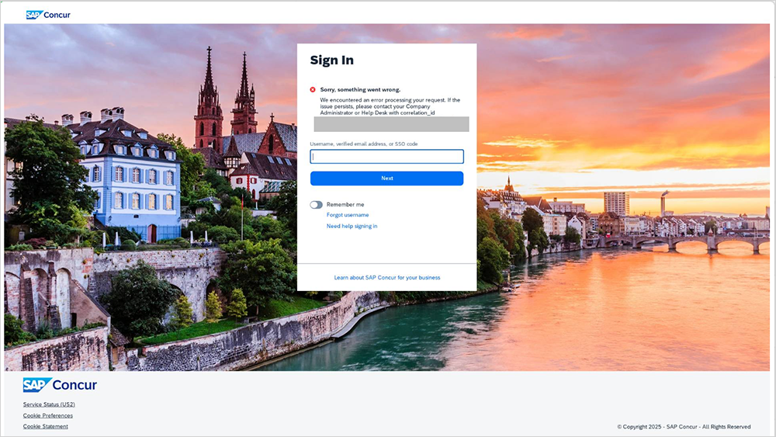The image size is (776, 437).
Task: Click the gray redacted correlation ID box
Action: click(x=391, y=124)
